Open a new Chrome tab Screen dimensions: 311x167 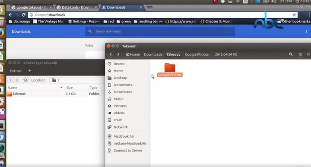pyautogui.click(x=149, y=7)
